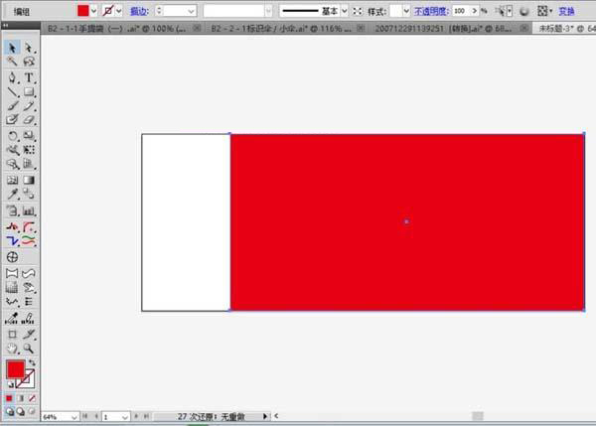Click the red anchor-point plugin tool
This screenshot has height=426, width=596.
coord(12,226)
